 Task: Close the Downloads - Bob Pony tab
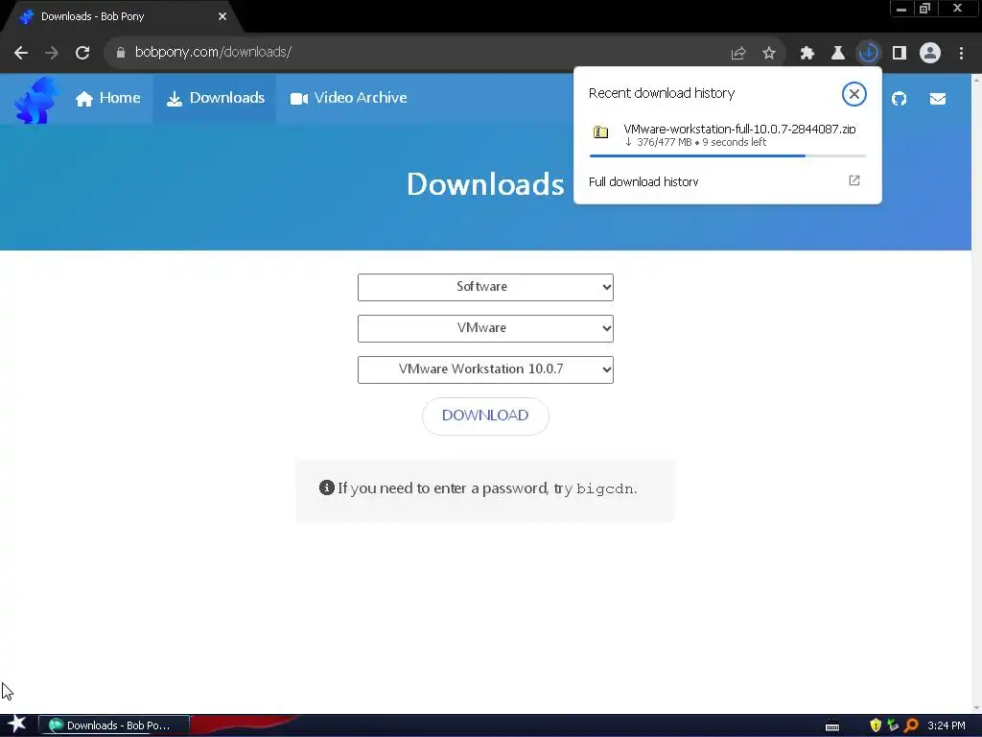click(222, 16)
